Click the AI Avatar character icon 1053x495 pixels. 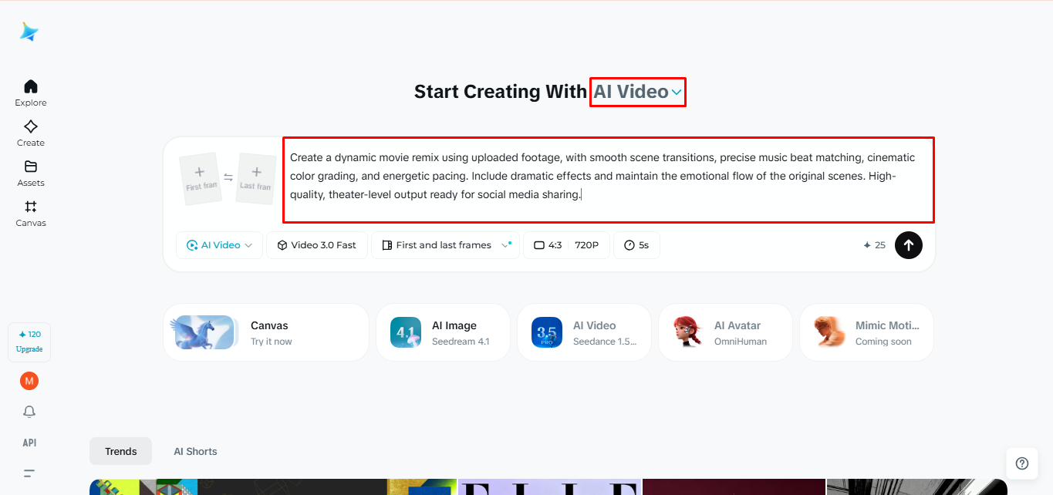pos(688,332)
